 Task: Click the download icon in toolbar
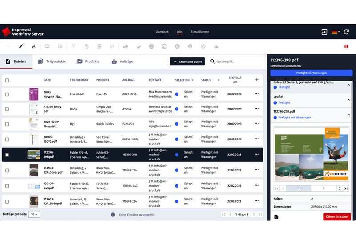click(x=34, y=46)
